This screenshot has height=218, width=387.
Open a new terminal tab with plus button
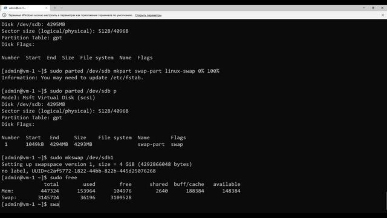tap(55, 8)
